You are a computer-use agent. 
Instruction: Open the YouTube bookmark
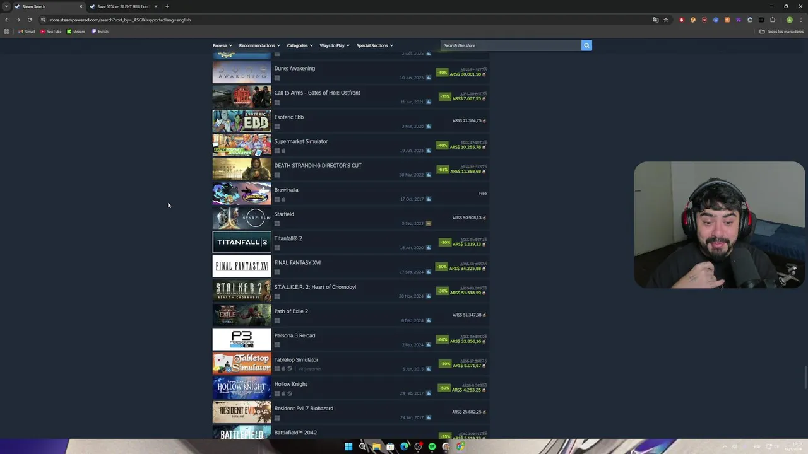tap(51, 31)
